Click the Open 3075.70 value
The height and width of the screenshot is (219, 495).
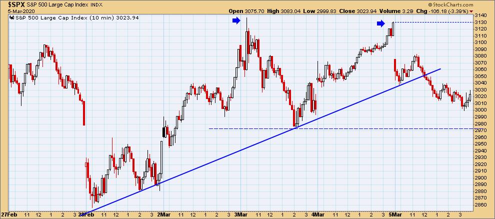pyautogui.click(x=246, y=11)
